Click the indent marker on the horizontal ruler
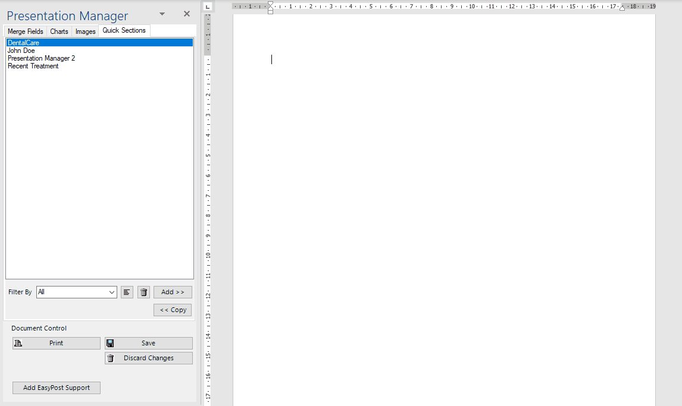 [271, 8]
